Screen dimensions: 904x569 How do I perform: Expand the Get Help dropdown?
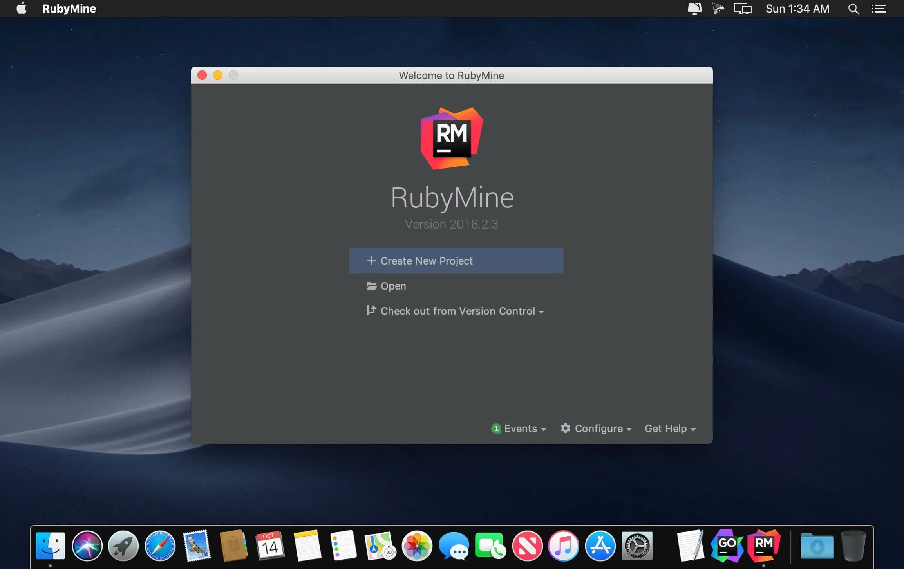(670, 429)
